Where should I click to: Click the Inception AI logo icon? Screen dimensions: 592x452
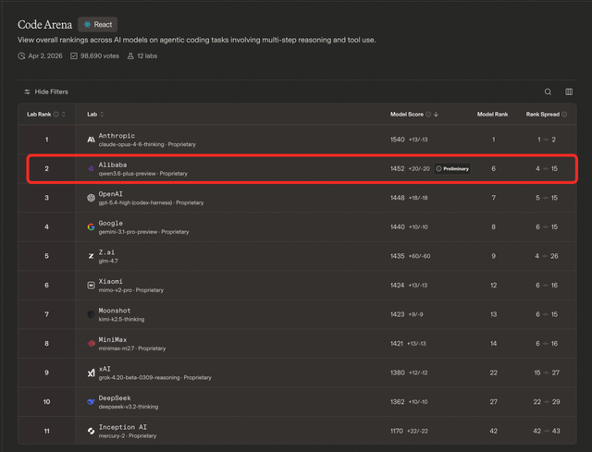(91, 430)
